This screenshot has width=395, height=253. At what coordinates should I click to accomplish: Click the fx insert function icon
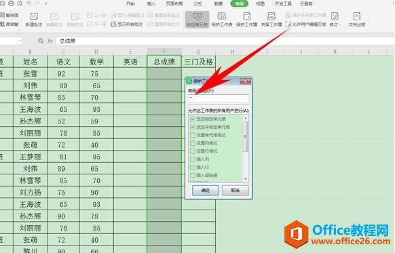point(50,41)
